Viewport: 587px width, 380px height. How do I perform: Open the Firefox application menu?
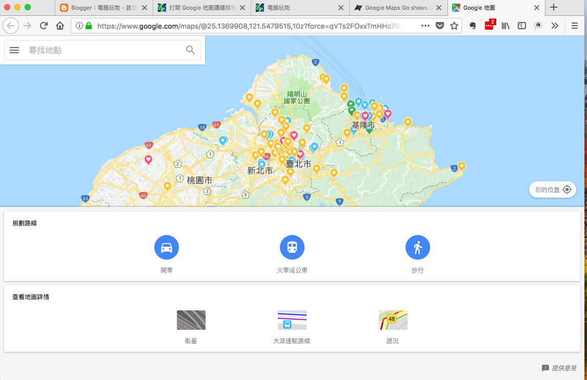click(x=575, y=26)
